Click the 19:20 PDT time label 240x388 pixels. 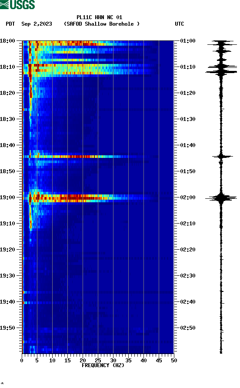7,250
